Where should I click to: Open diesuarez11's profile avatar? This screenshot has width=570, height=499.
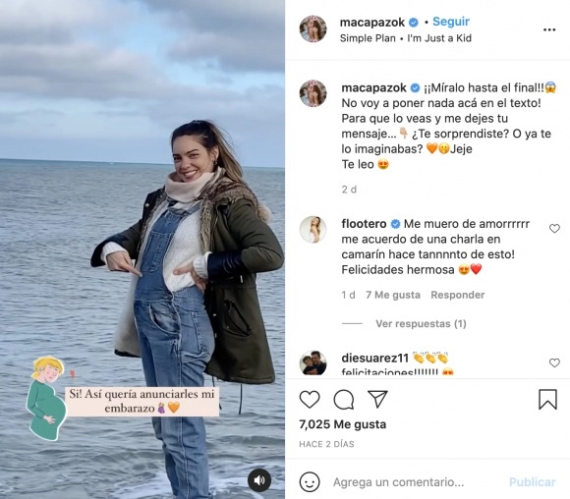click(313, 362)
